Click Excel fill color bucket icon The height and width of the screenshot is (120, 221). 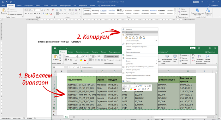(81, 60)
